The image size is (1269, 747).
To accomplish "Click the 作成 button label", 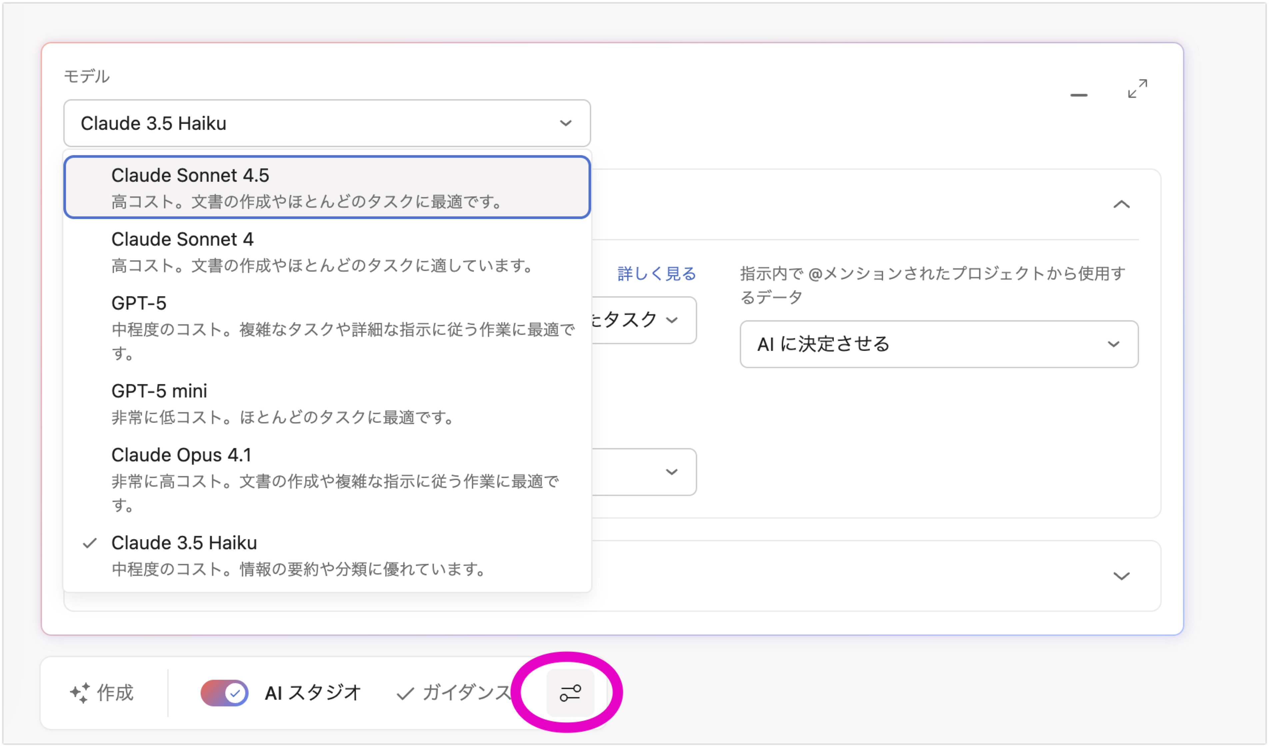I will point(115,693).
